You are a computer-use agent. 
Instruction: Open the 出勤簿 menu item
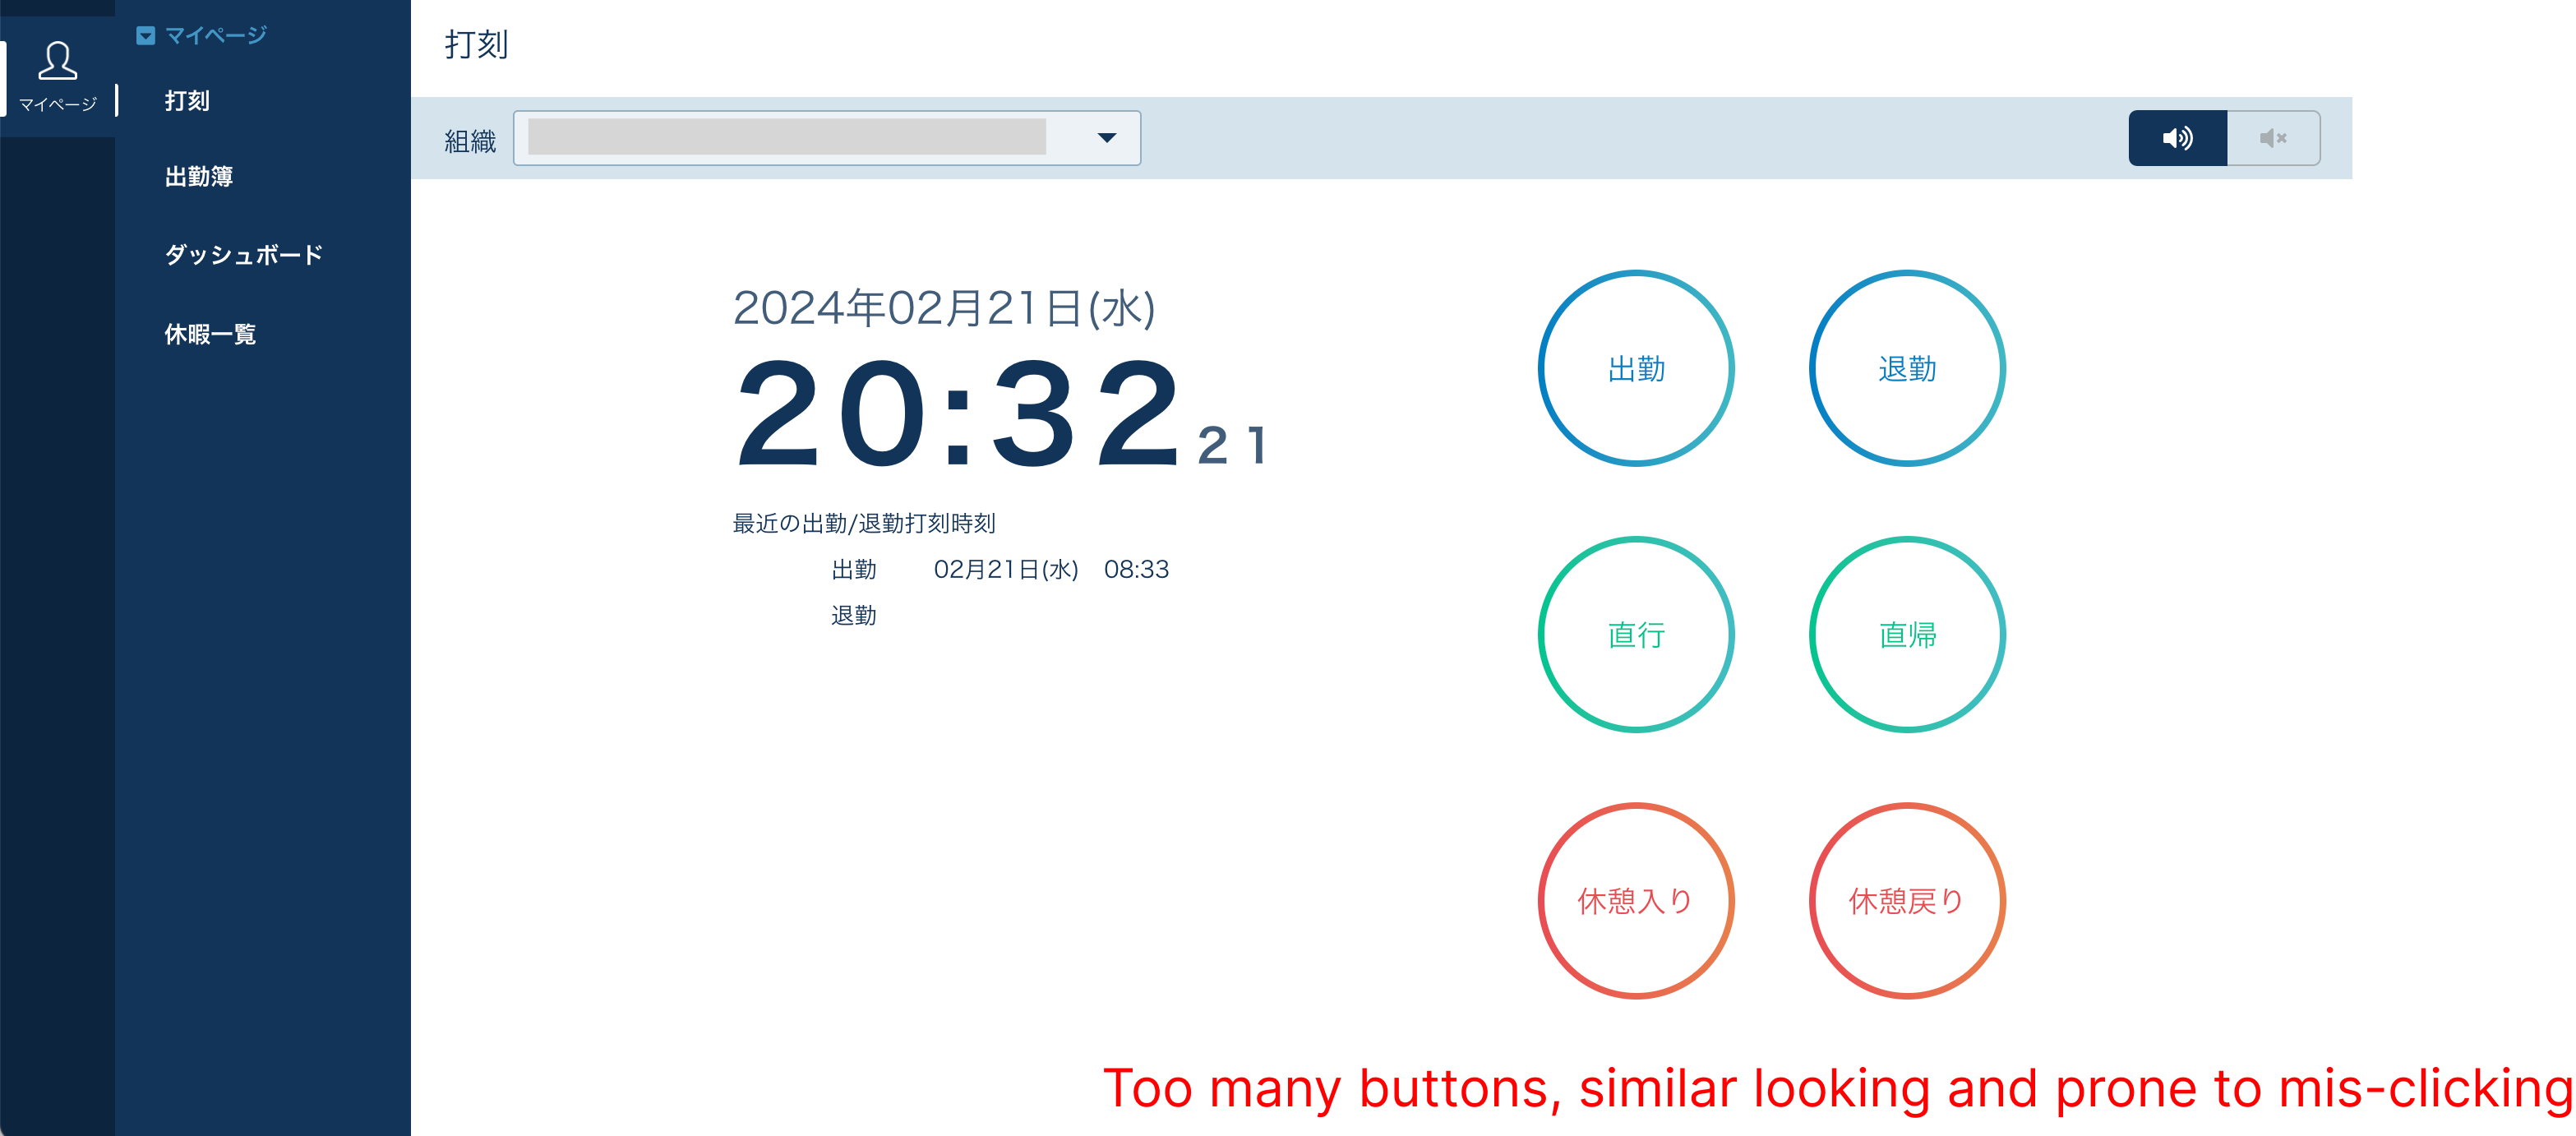coord(199,177)
